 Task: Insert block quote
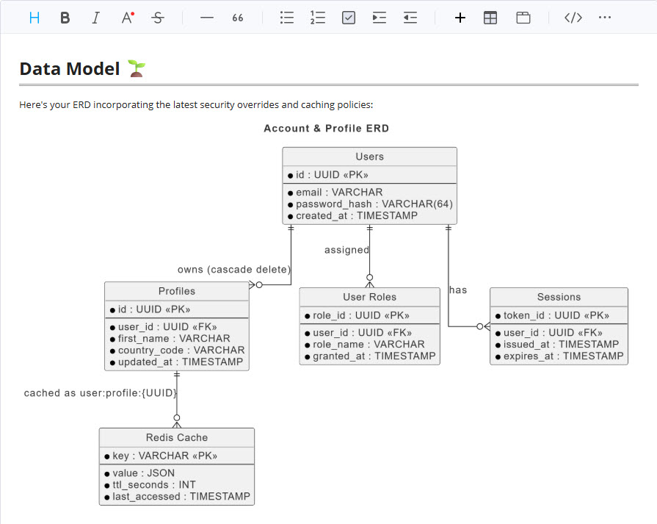pos(238,18)
